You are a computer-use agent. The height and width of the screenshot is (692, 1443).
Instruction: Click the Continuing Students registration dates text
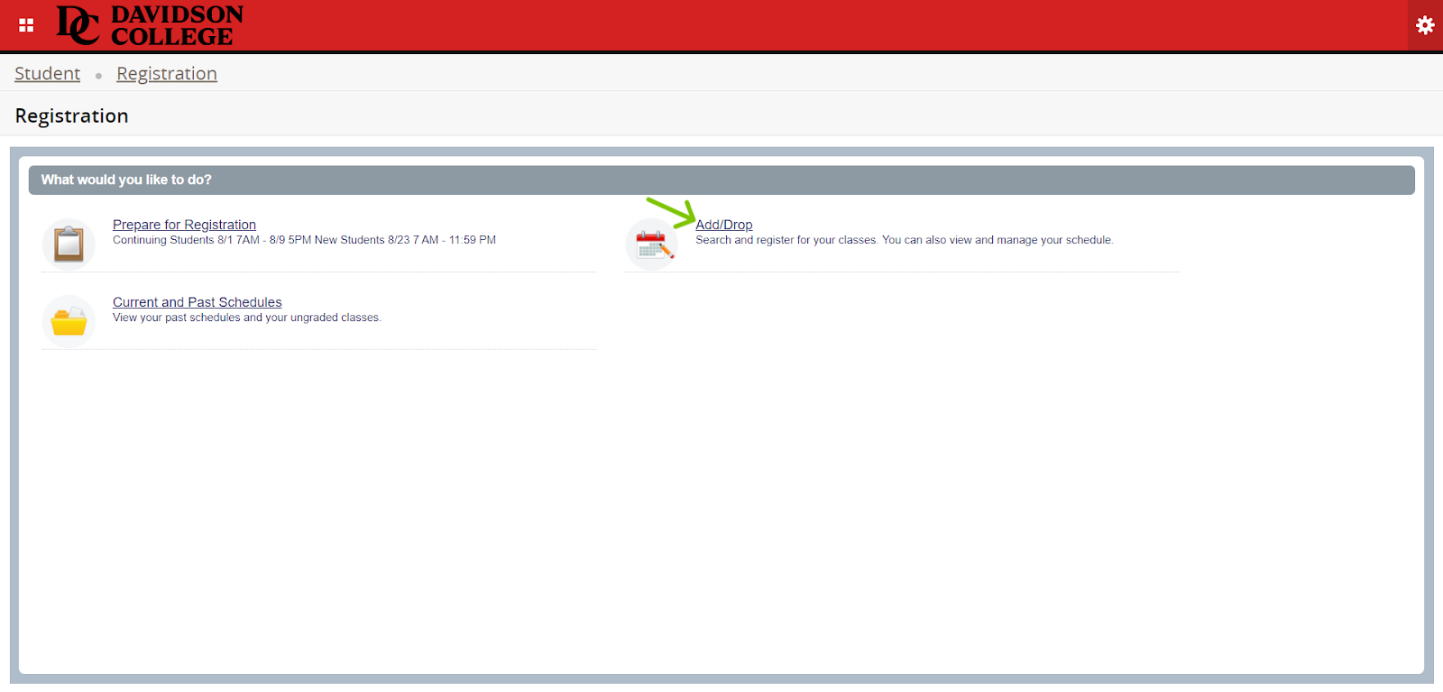click(304, 240)
